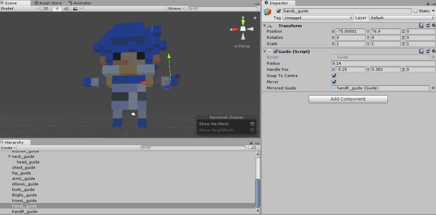Toggle the handL_guide active checkbox

(x=278, y=11)
